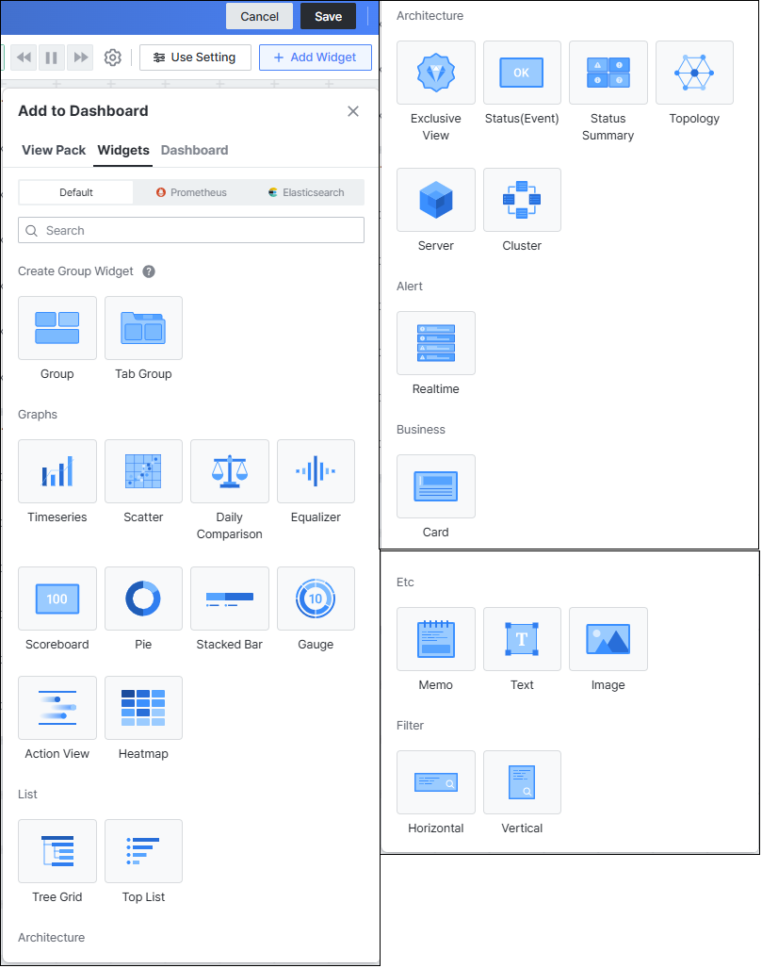
Task: Click the Save button
Action: point(328,17)
